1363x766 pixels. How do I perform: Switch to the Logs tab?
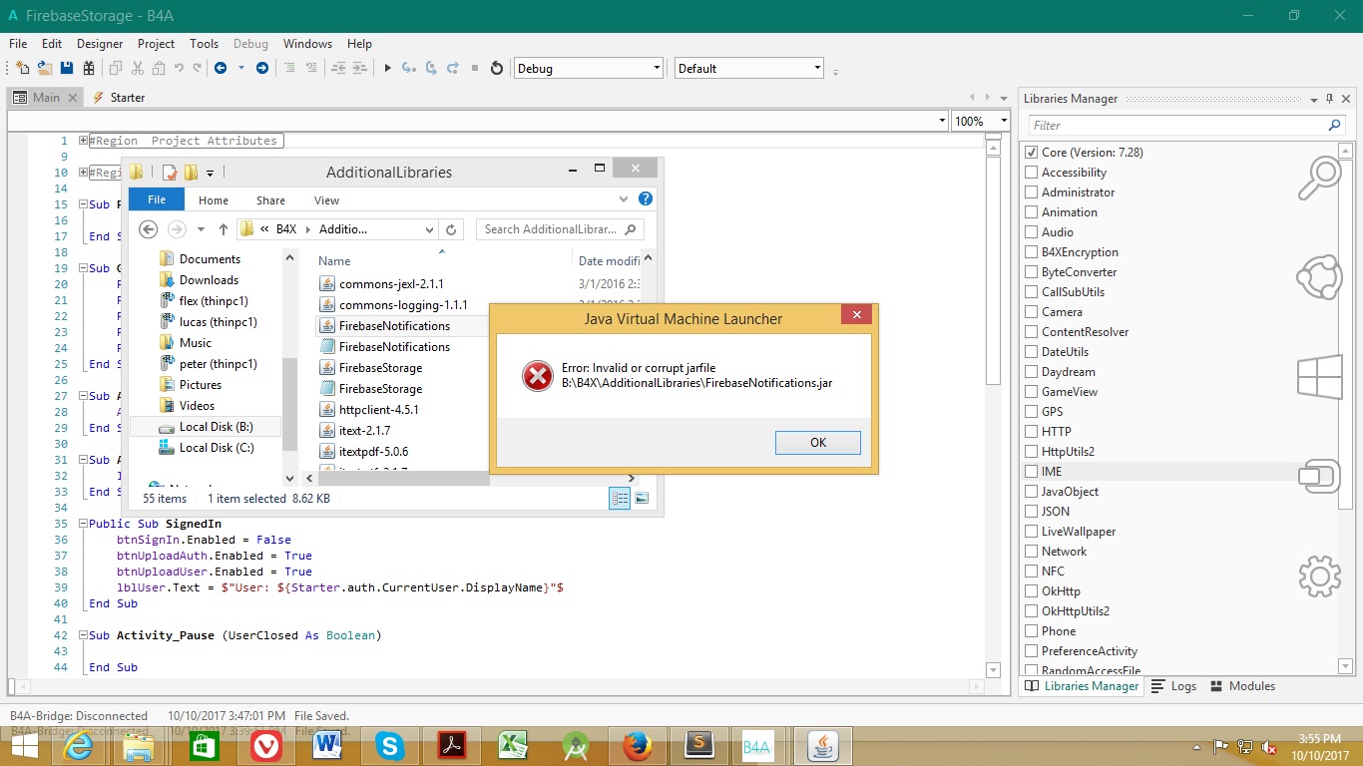[x=1173, y=686]
